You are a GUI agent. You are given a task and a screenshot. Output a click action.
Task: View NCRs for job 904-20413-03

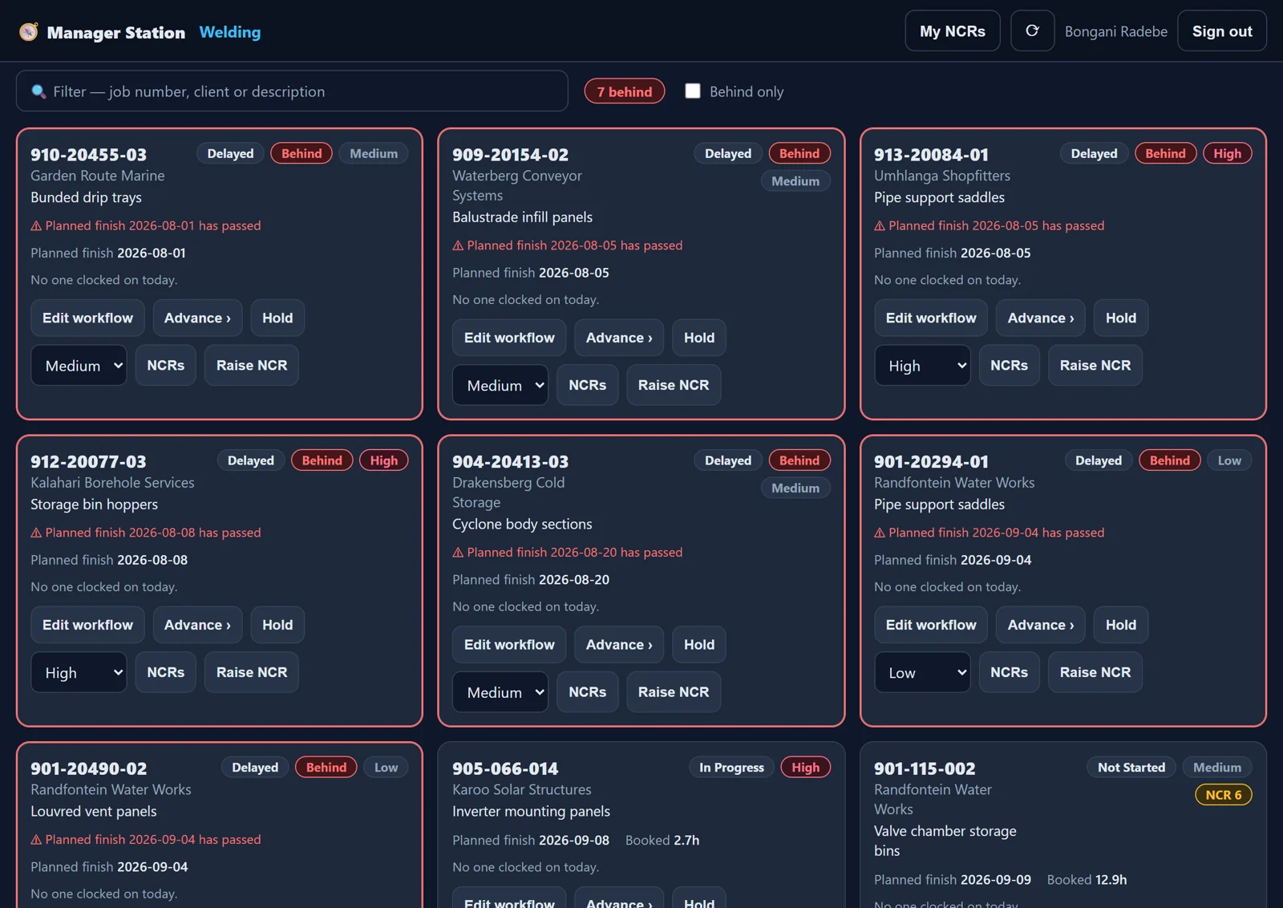pyautogui.click(x=588, y=692)
